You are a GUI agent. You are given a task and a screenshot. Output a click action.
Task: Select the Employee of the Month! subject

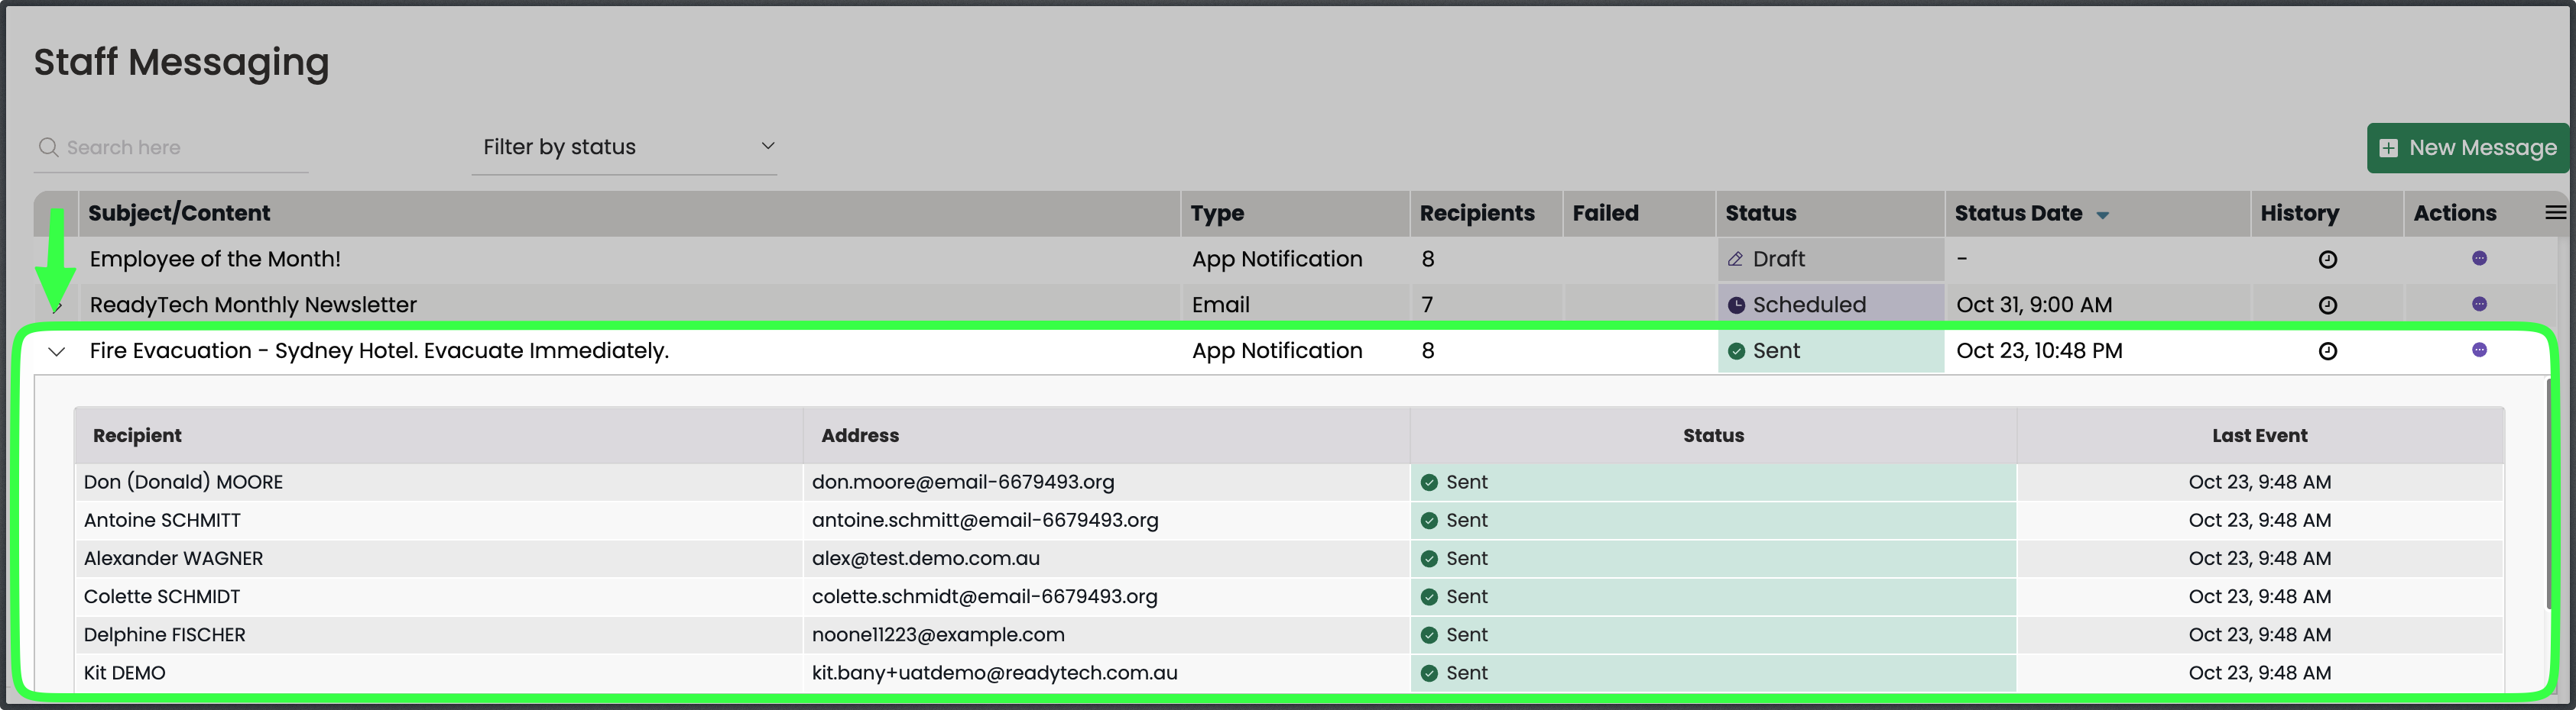(x=215, y=260)
